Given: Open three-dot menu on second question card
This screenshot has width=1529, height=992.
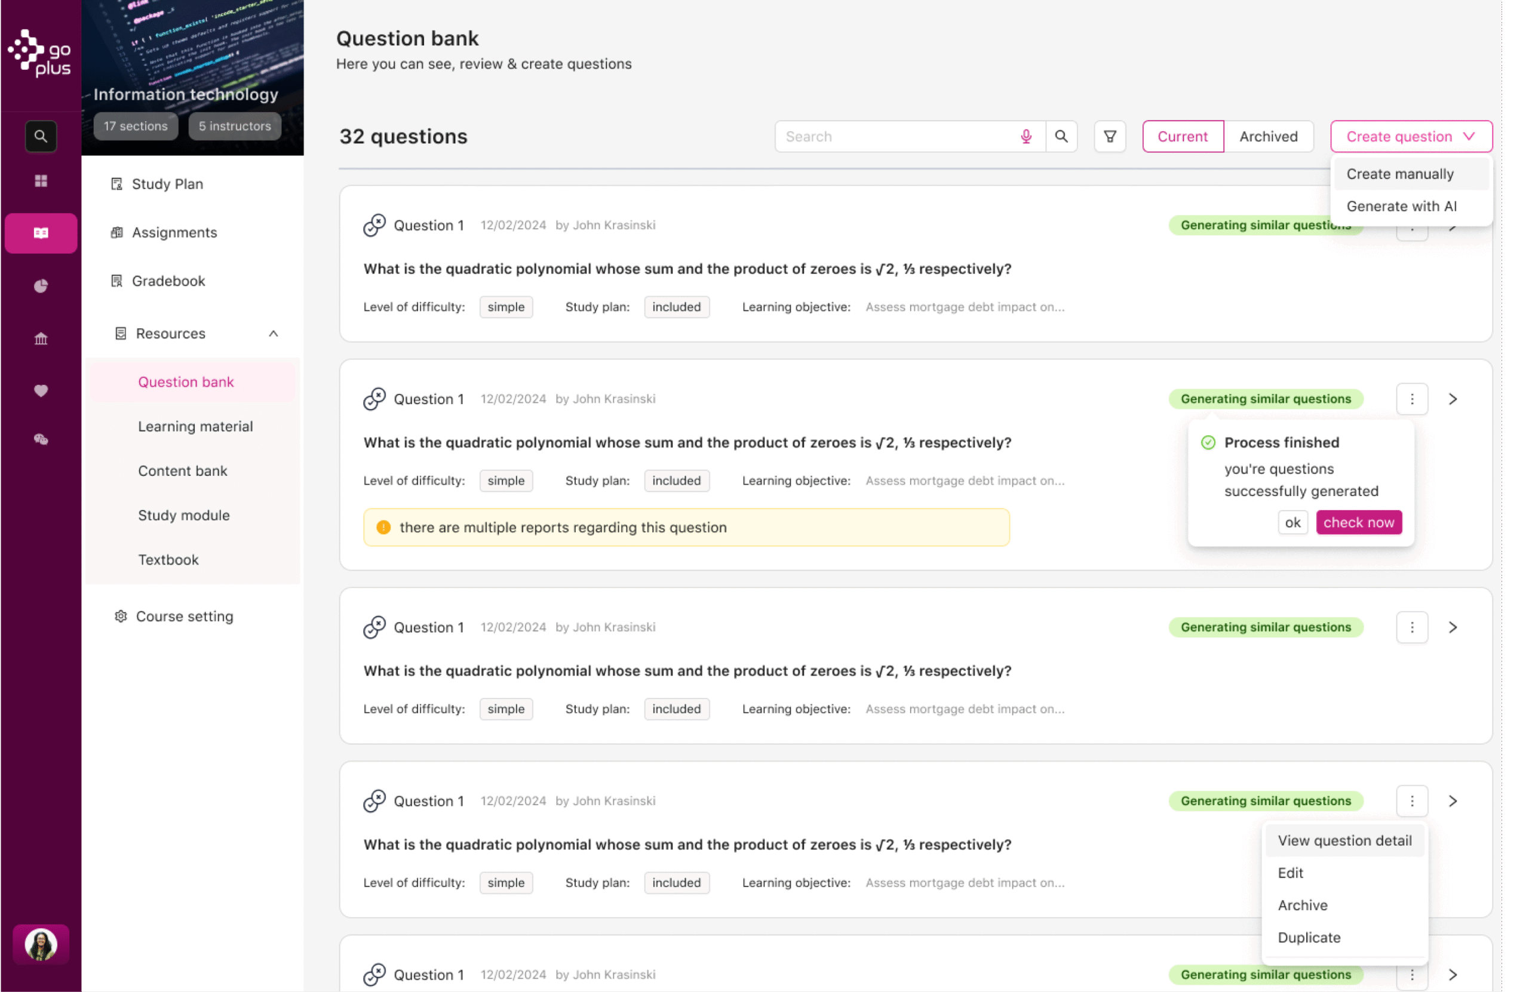Looking at the screenshot, I should (x=1411, y=399).
